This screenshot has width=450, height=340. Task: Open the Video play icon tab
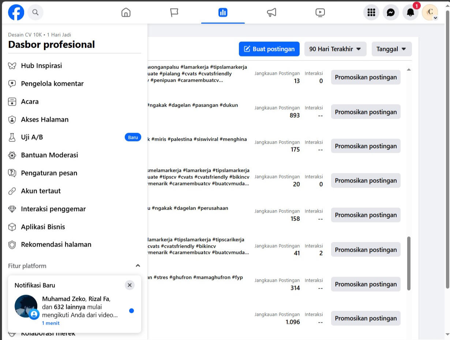click(320, 12)
